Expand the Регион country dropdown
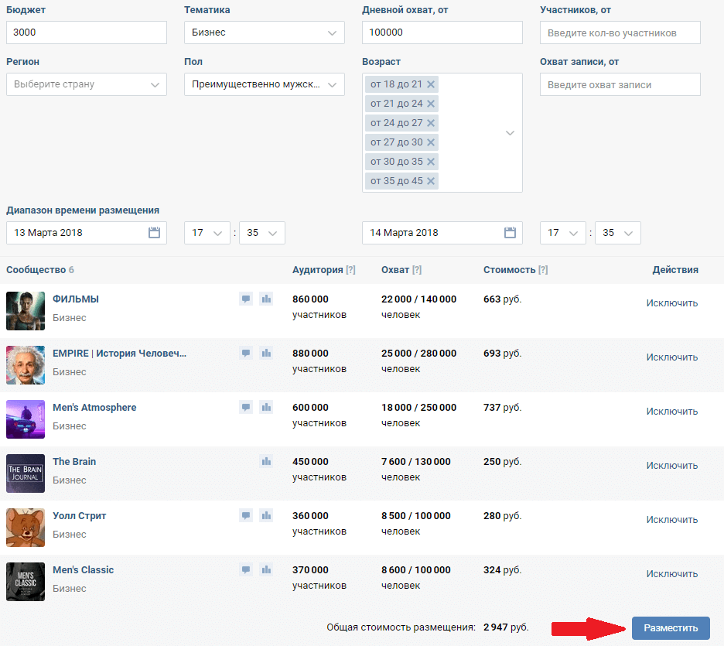Image resolution: width=724 pixels, height=646 pixels. [x=86, y=84]
